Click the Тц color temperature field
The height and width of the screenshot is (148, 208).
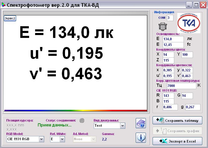(x=181, y=86)
